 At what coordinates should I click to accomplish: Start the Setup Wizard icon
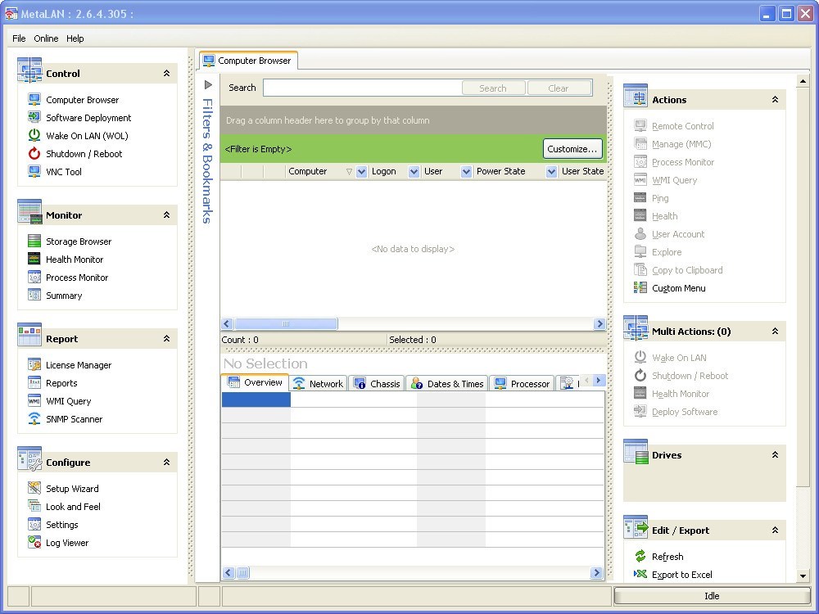coord(34,488)
